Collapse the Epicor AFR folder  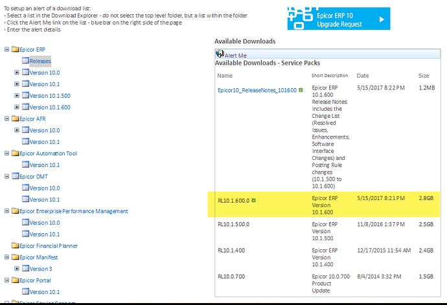[x=7, y=119]
